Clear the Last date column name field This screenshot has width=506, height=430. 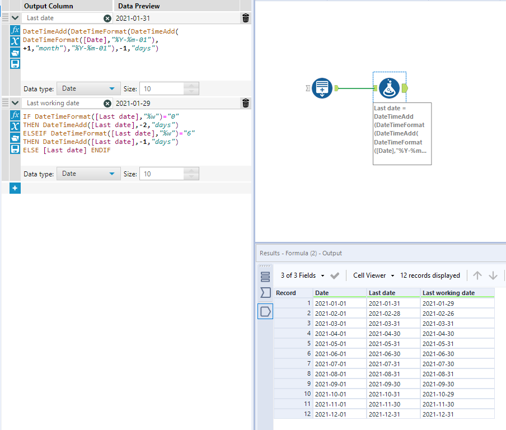pos(106,17)
